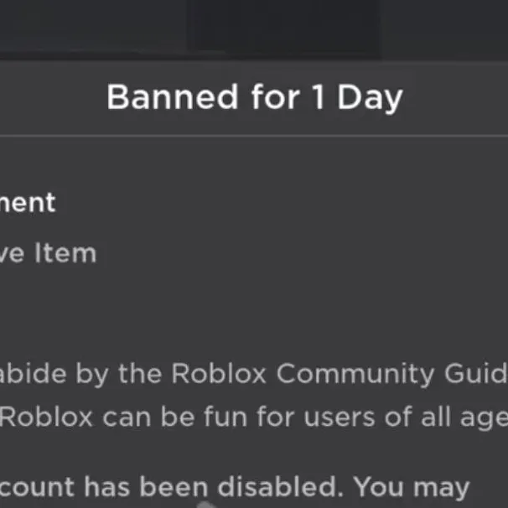Click the 'Banned for 1 Day' heading

[x=254, y=97]
